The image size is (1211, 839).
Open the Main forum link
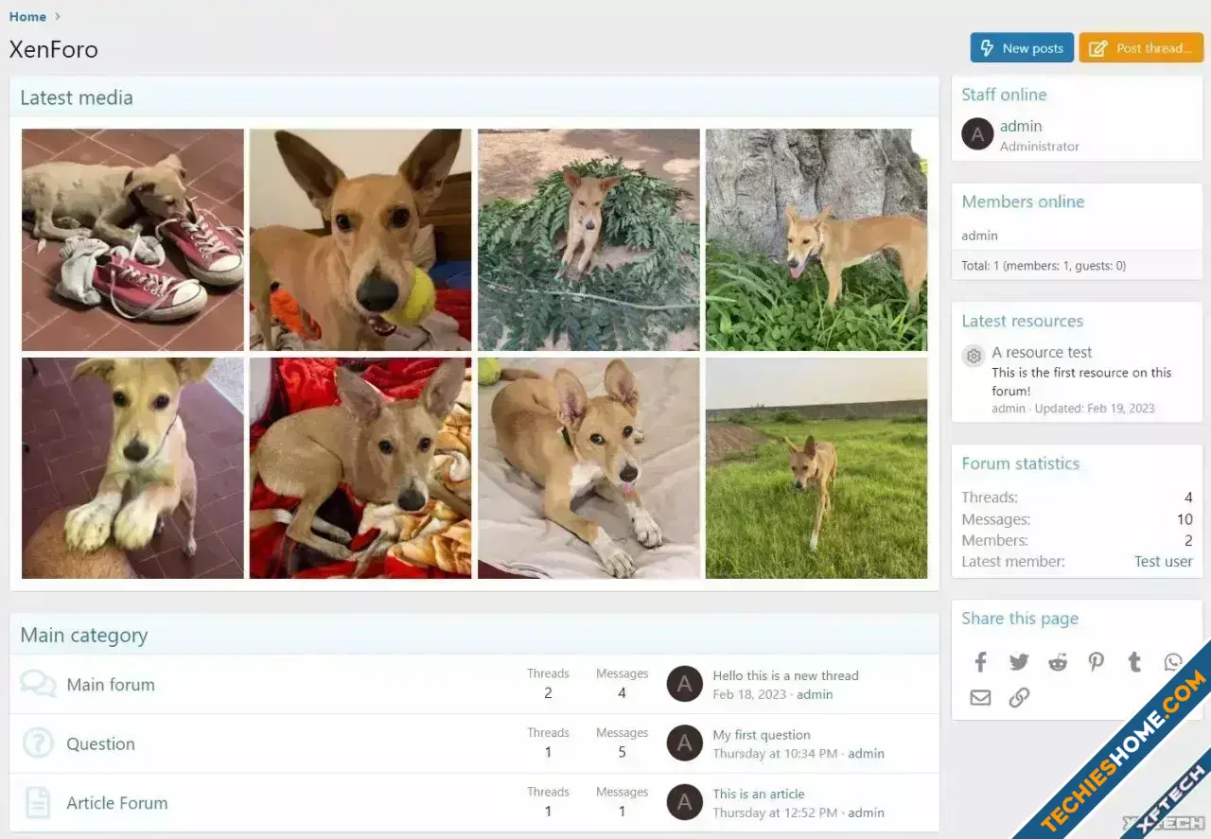111,685
